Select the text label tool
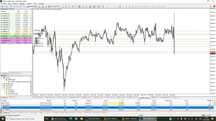 tap(129, 6)
